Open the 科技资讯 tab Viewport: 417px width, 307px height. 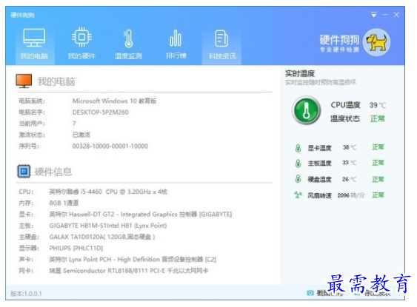pyautogui.click(x=221, y=44)
